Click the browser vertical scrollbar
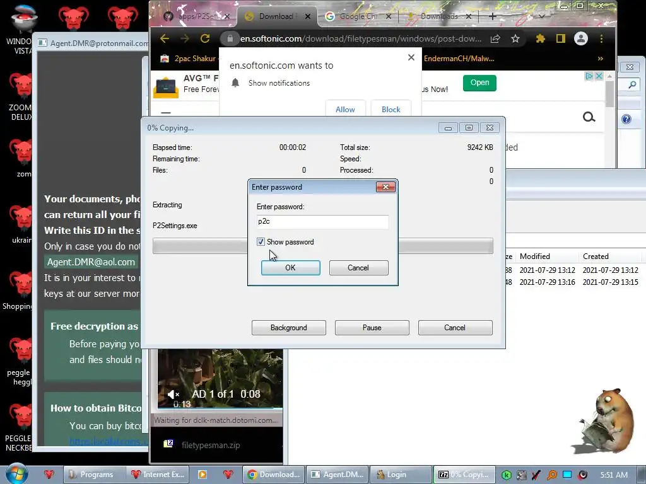Viewport: 646px width, 484px height. point(609,95)
